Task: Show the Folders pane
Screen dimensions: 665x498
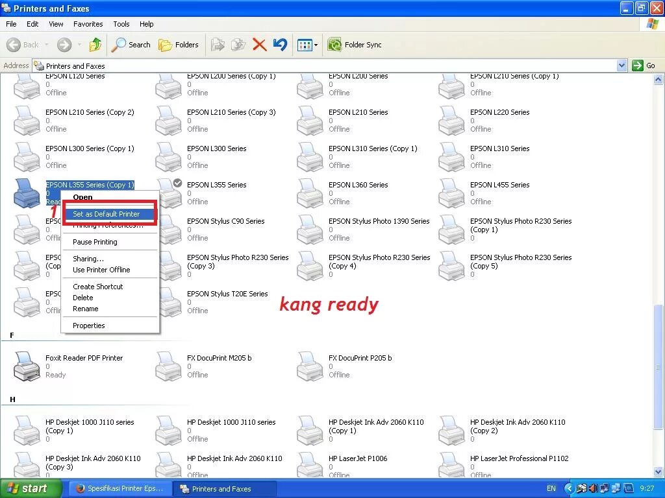Action: tap(178, 45)
